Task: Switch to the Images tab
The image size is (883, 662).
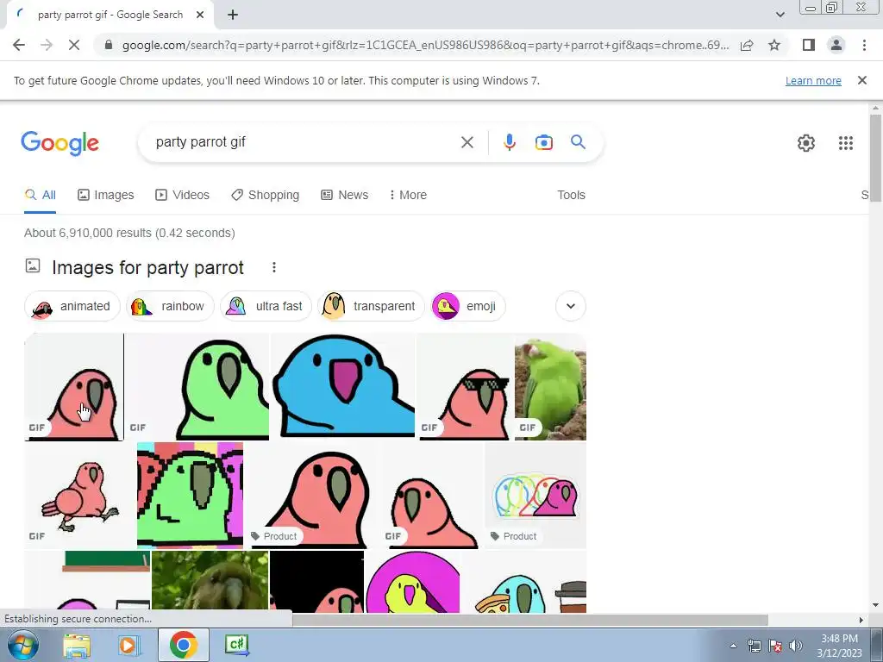Action: pyautogui.click(x=106, y=196)
